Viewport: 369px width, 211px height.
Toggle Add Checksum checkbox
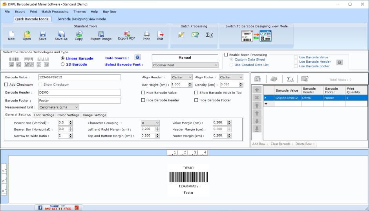(6, 85)
